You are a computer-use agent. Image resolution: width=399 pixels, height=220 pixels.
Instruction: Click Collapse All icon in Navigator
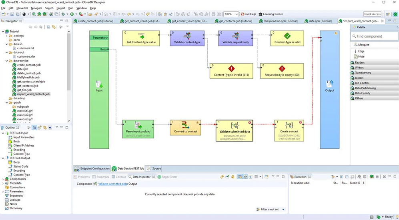48,27
